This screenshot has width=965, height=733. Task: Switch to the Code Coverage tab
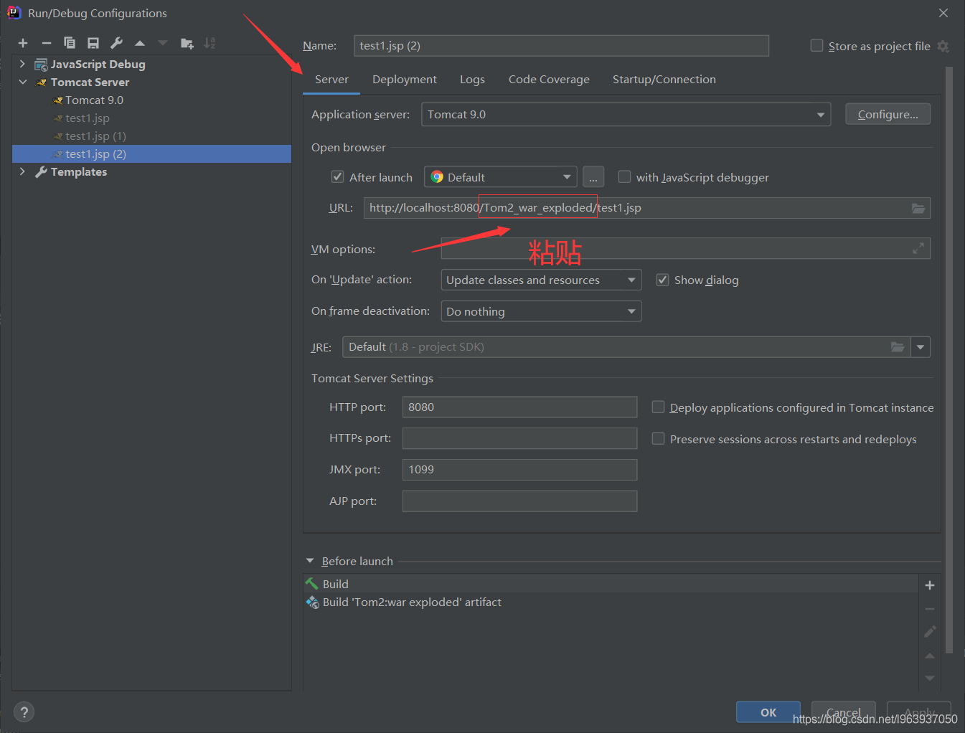(549, 80)
